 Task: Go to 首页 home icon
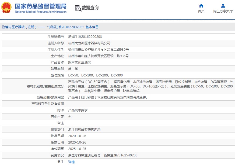[201, 6]
